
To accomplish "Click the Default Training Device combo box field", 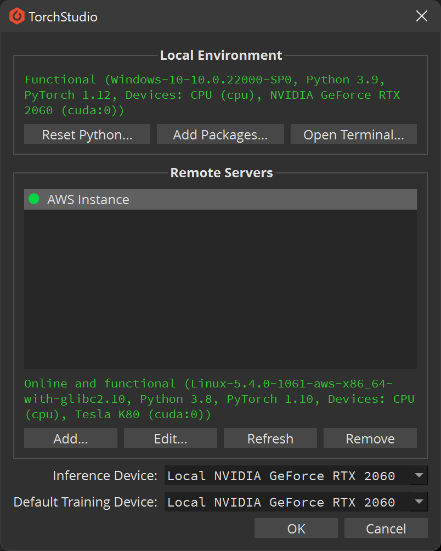I will pos(296,502).
